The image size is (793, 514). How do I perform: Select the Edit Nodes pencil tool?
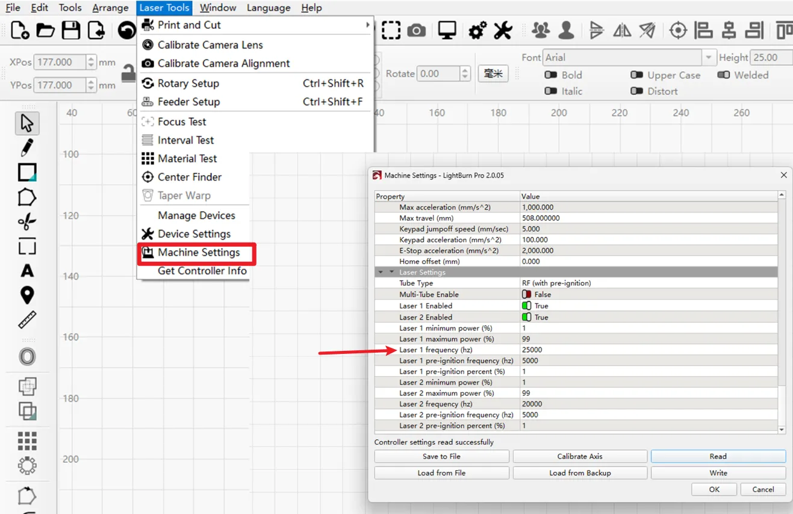pyautogui.click(x=26, y=147)
